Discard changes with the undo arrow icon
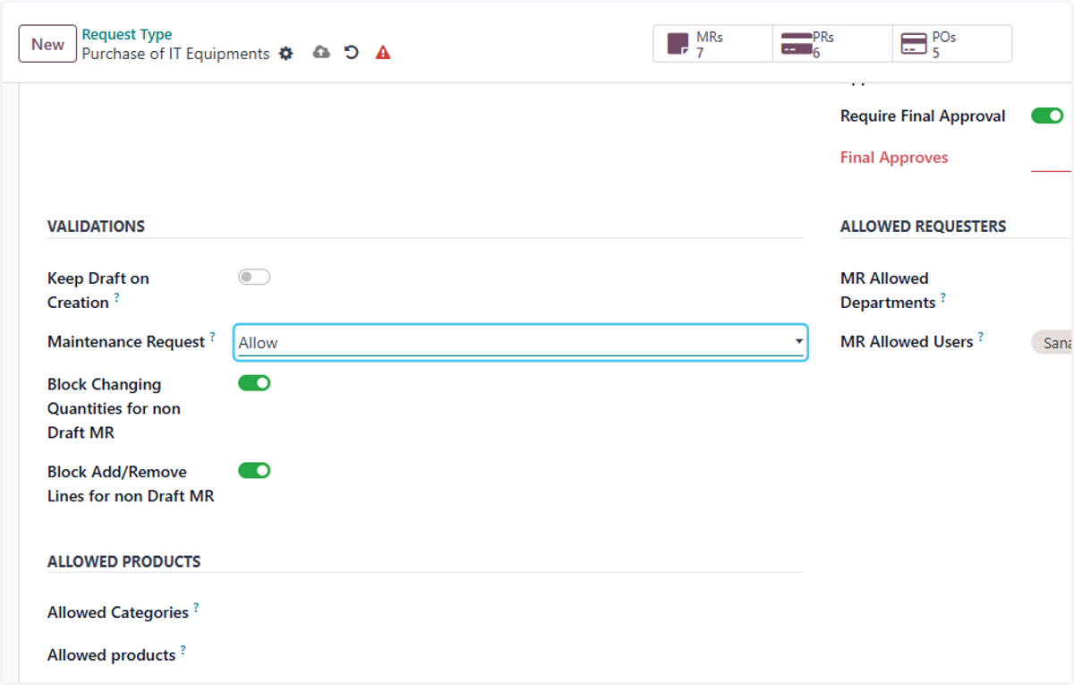The image size is (1074, 685). tap(352, 53)
